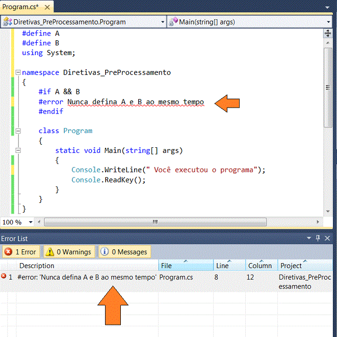The height and width of the screenshot is (337, 337).
Task: Click the Error List panel title
Action: coord(14,239)
